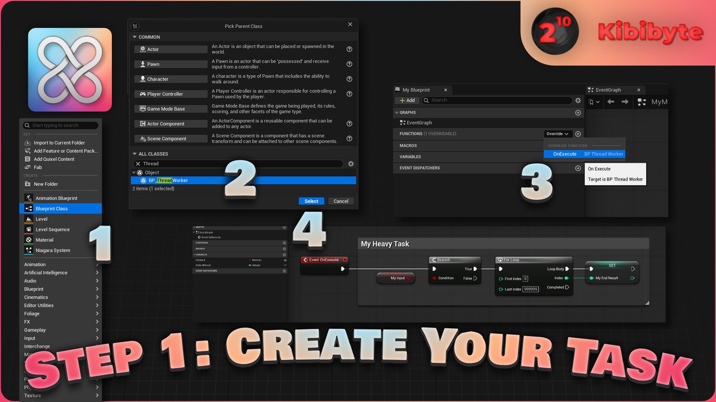This screenshot has width=716, height=402.
Task: Choose the Player Controller parent class
Action: [171, 94]
